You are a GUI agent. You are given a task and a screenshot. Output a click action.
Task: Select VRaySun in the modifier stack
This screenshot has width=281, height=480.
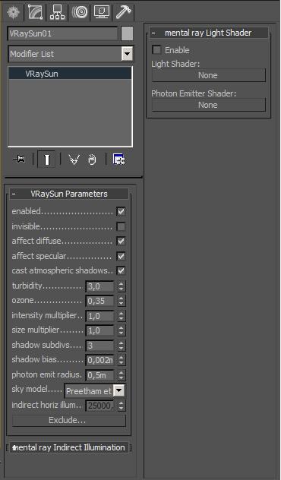[x=70, y=74]
